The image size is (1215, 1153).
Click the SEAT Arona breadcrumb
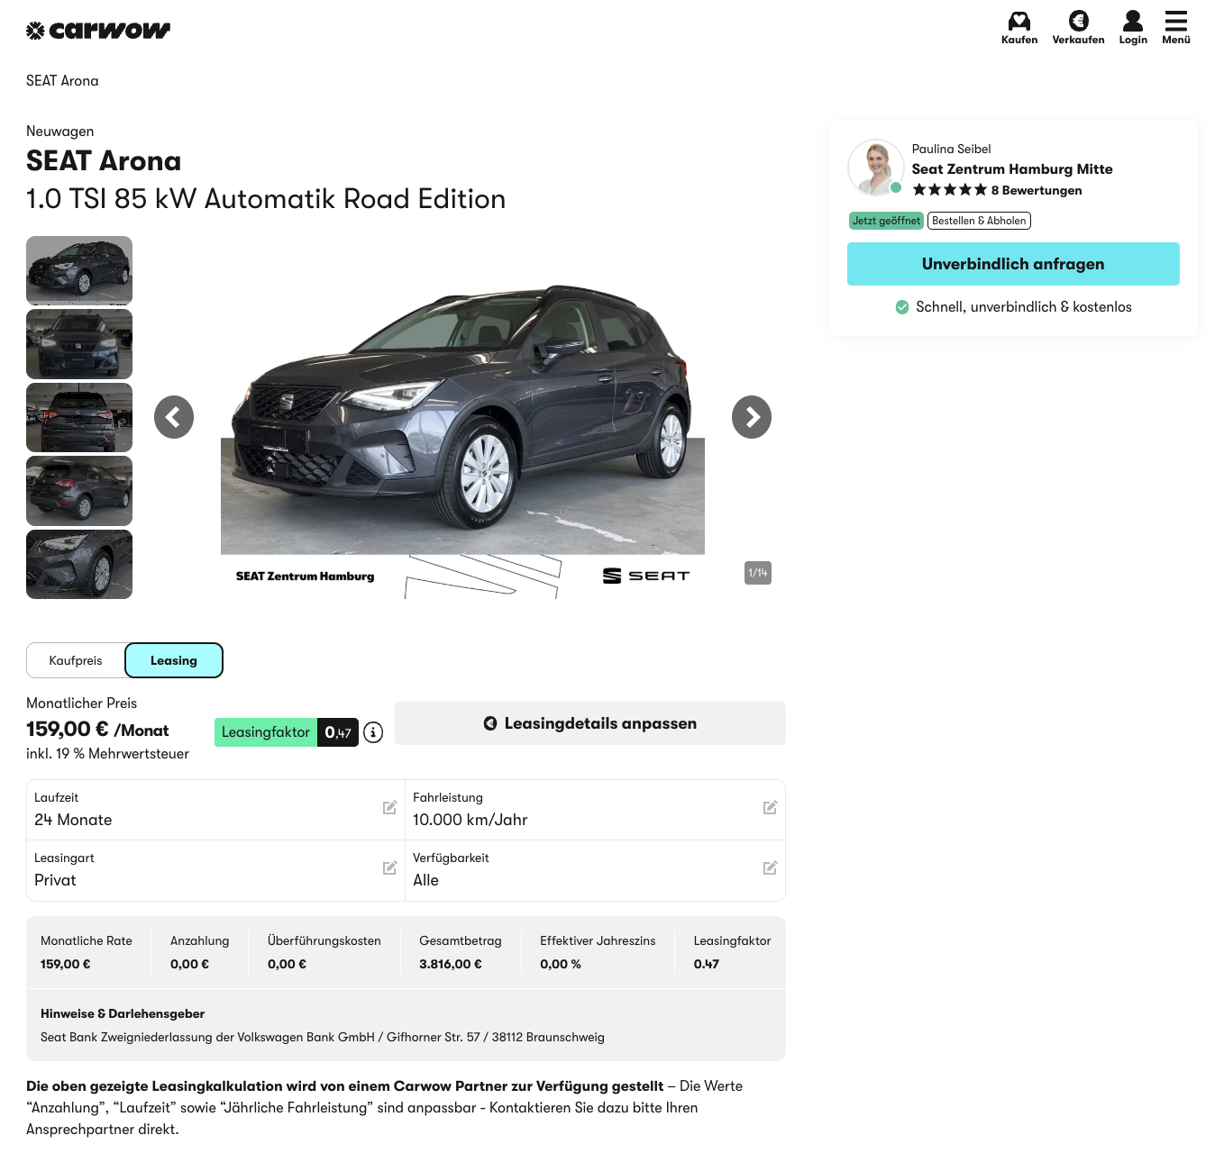(62, 81)
